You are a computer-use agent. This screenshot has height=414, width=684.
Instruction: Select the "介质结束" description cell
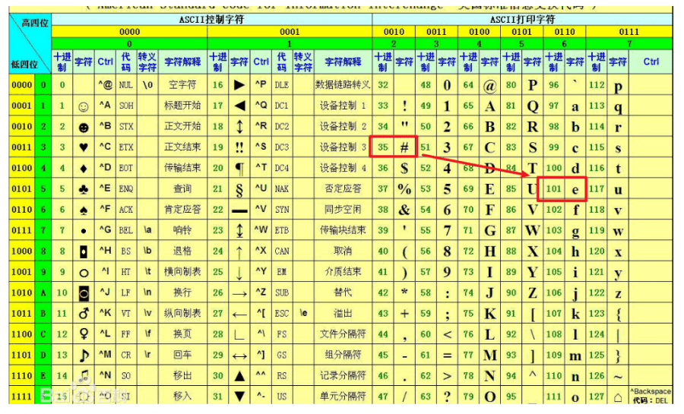pyautogui.click(x=343, y=271)
